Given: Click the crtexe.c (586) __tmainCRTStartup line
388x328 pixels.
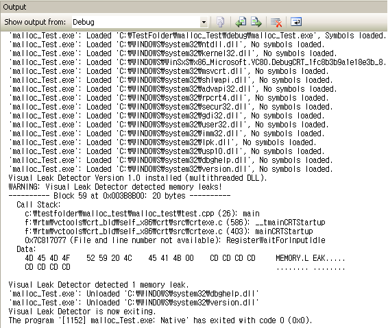Looking at the screenshot, I should click(x=175, y=223).
